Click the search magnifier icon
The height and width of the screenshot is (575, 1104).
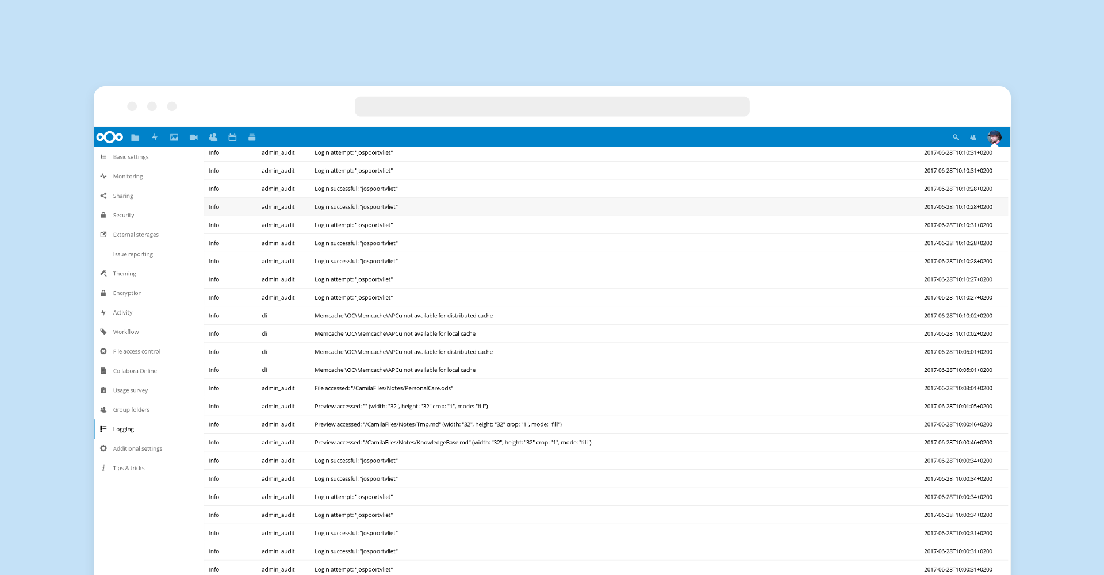(x=956, y=137)
